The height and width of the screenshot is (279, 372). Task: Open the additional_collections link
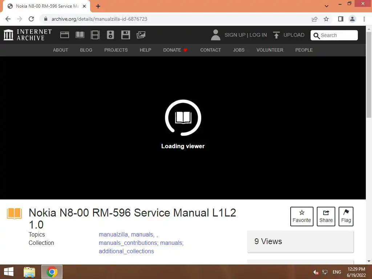(126, 251)
